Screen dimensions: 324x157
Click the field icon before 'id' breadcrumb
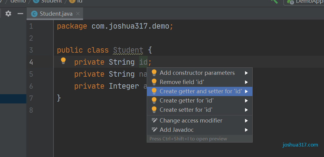72,1
